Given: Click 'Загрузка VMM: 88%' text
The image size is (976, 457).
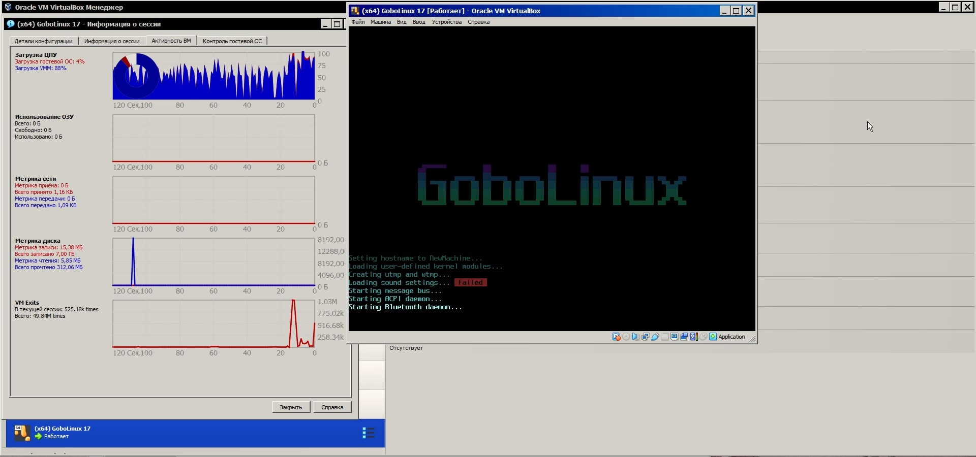Looking at the screenshot, I should click(x=41, y=68).
